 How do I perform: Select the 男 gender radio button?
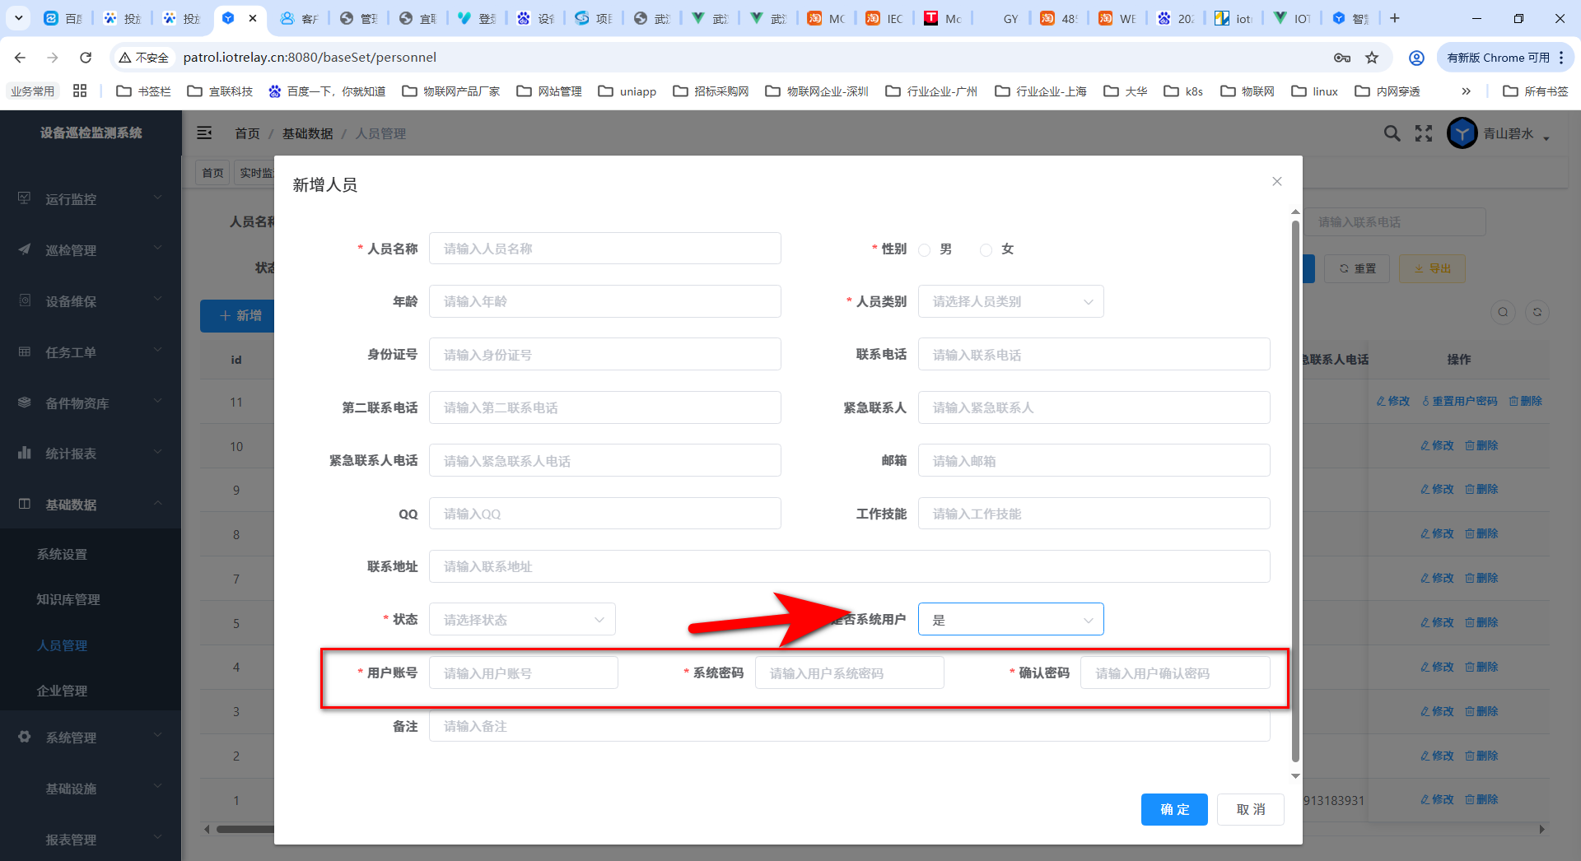pos(925,250)
